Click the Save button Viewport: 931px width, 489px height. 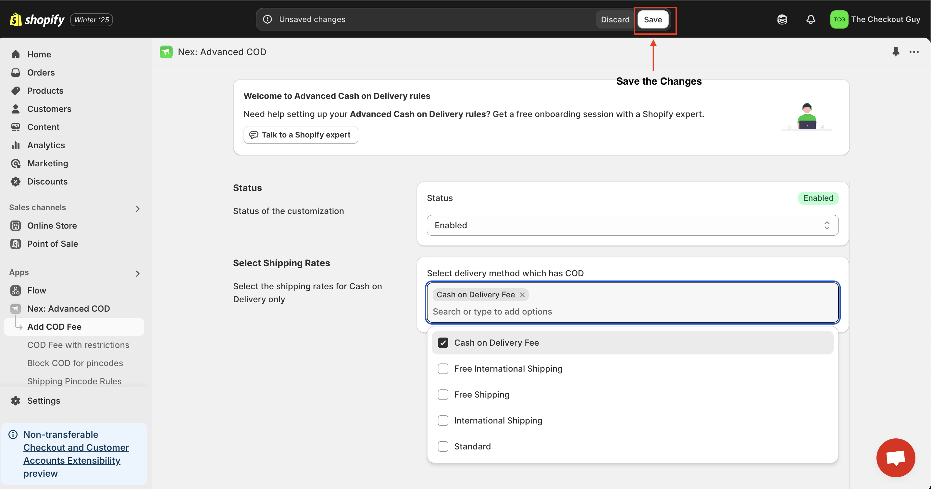pos(653,19)
